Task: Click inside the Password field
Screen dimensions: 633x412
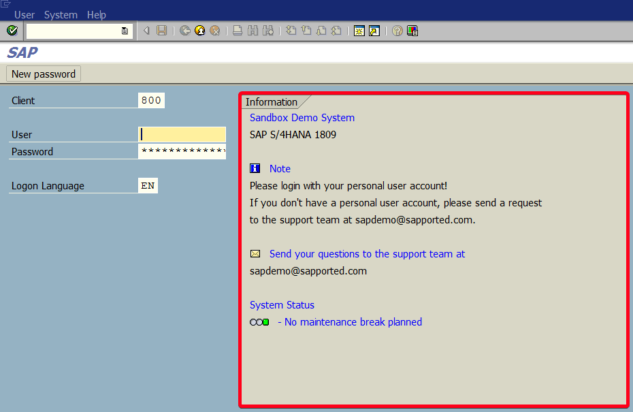Action: coord(182,151)
